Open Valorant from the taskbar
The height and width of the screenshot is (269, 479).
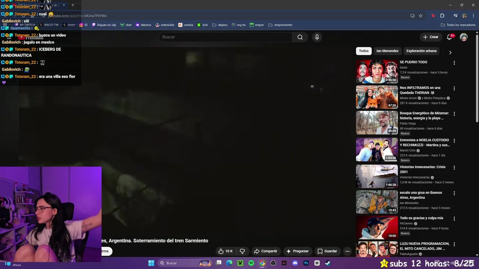pos(284,263)
